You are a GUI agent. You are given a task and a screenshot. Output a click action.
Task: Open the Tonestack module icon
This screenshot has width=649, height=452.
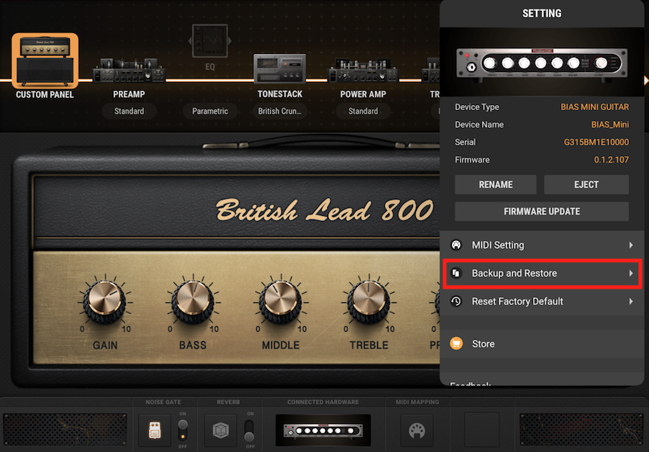(x=279, y=70)
